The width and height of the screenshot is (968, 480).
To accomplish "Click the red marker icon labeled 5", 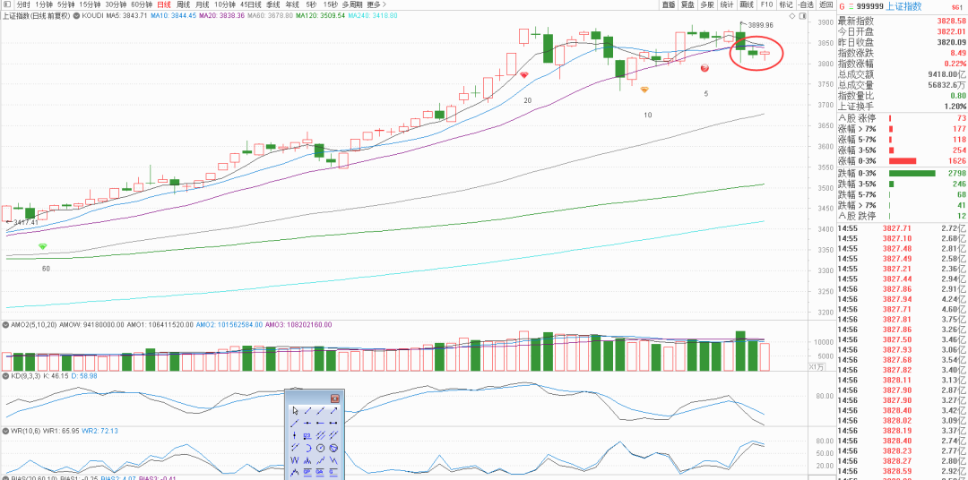I will pos(704,68).
